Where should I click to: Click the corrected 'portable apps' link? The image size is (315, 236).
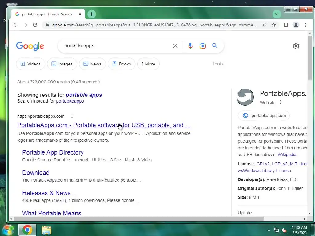coord(84,95)
